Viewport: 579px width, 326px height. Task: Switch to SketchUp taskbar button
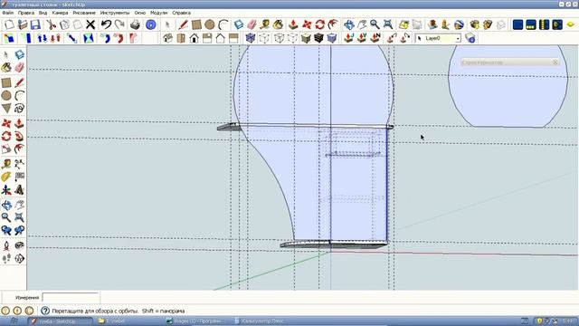click(60, 321)
